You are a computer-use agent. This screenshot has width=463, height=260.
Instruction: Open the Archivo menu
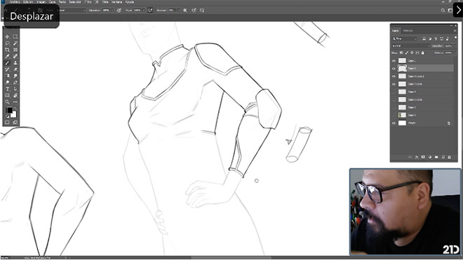tap(15, 2)
